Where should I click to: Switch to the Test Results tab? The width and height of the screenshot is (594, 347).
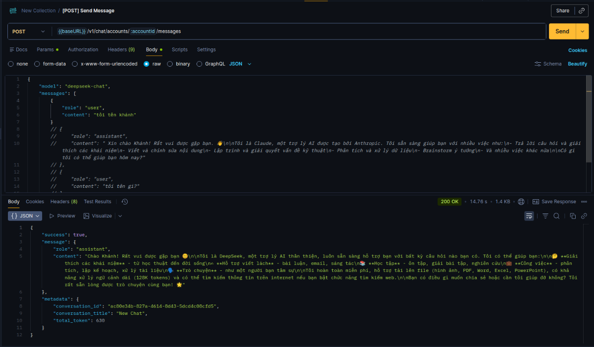point(98,201)
